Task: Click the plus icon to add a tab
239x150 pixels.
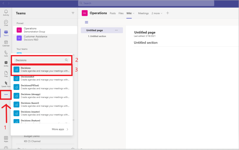Action: click(167, 13)
